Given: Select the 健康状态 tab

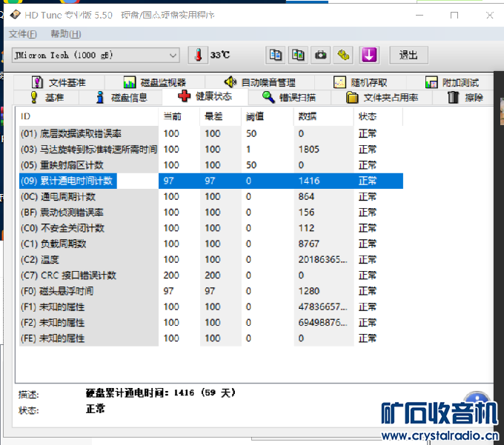Looking at the screenshot, I should [205, 96].
